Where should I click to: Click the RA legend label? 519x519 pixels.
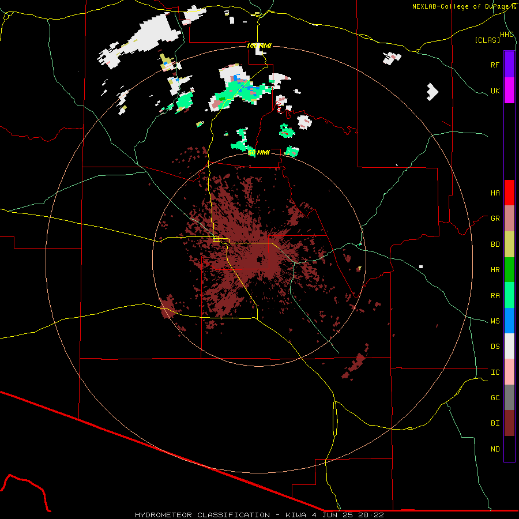(x=495, y=295)
